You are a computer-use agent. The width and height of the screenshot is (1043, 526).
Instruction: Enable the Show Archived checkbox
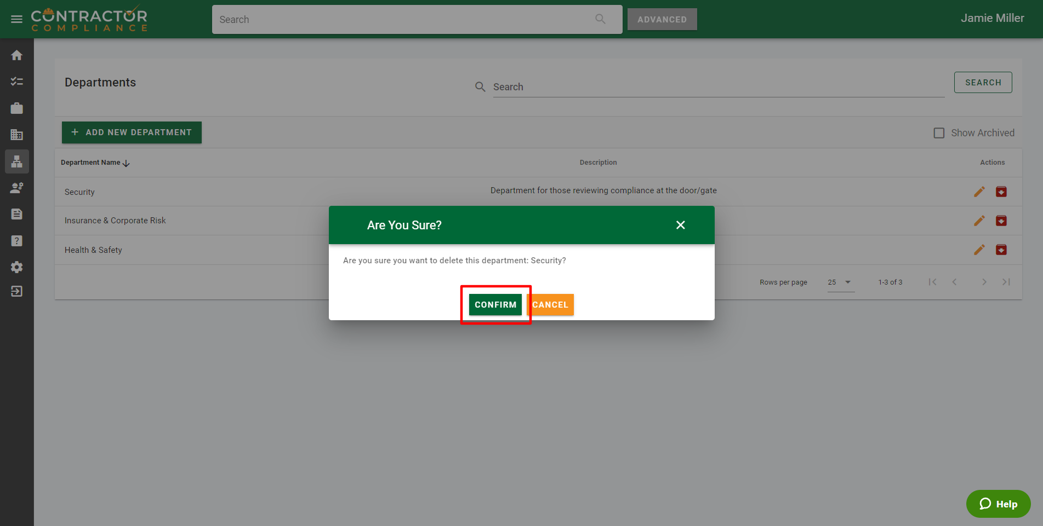coord(939,133)
